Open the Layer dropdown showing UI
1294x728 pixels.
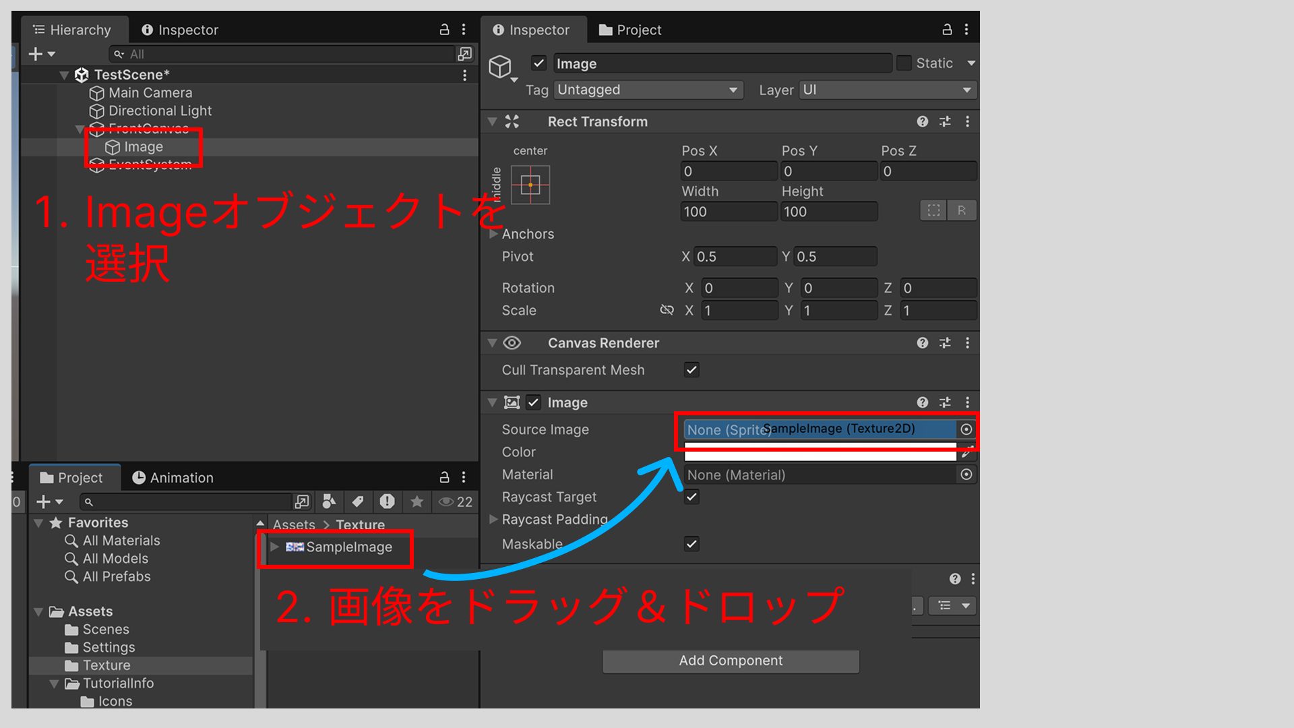coord(887,90)
